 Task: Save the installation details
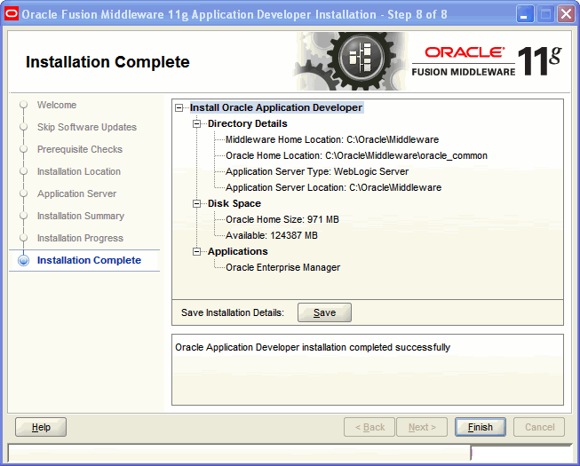tap(324, 312)
